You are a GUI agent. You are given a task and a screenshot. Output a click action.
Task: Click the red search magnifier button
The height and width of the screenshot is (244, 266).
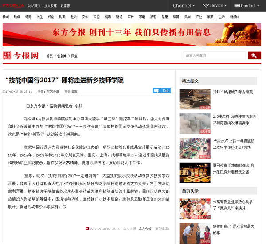pyautogui.click(x=254, y=55)
